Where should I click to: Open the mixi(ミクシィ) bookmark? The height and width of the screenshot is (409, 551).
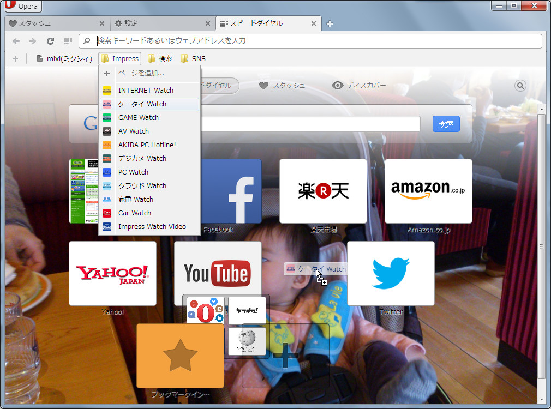64,59
